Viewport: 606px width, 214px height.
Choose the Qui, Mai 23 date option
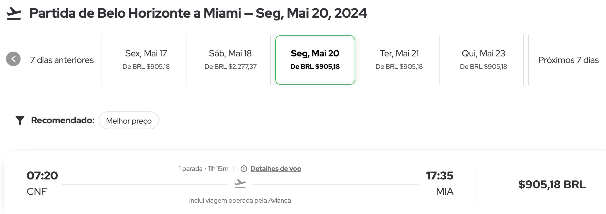coord(483,60)
